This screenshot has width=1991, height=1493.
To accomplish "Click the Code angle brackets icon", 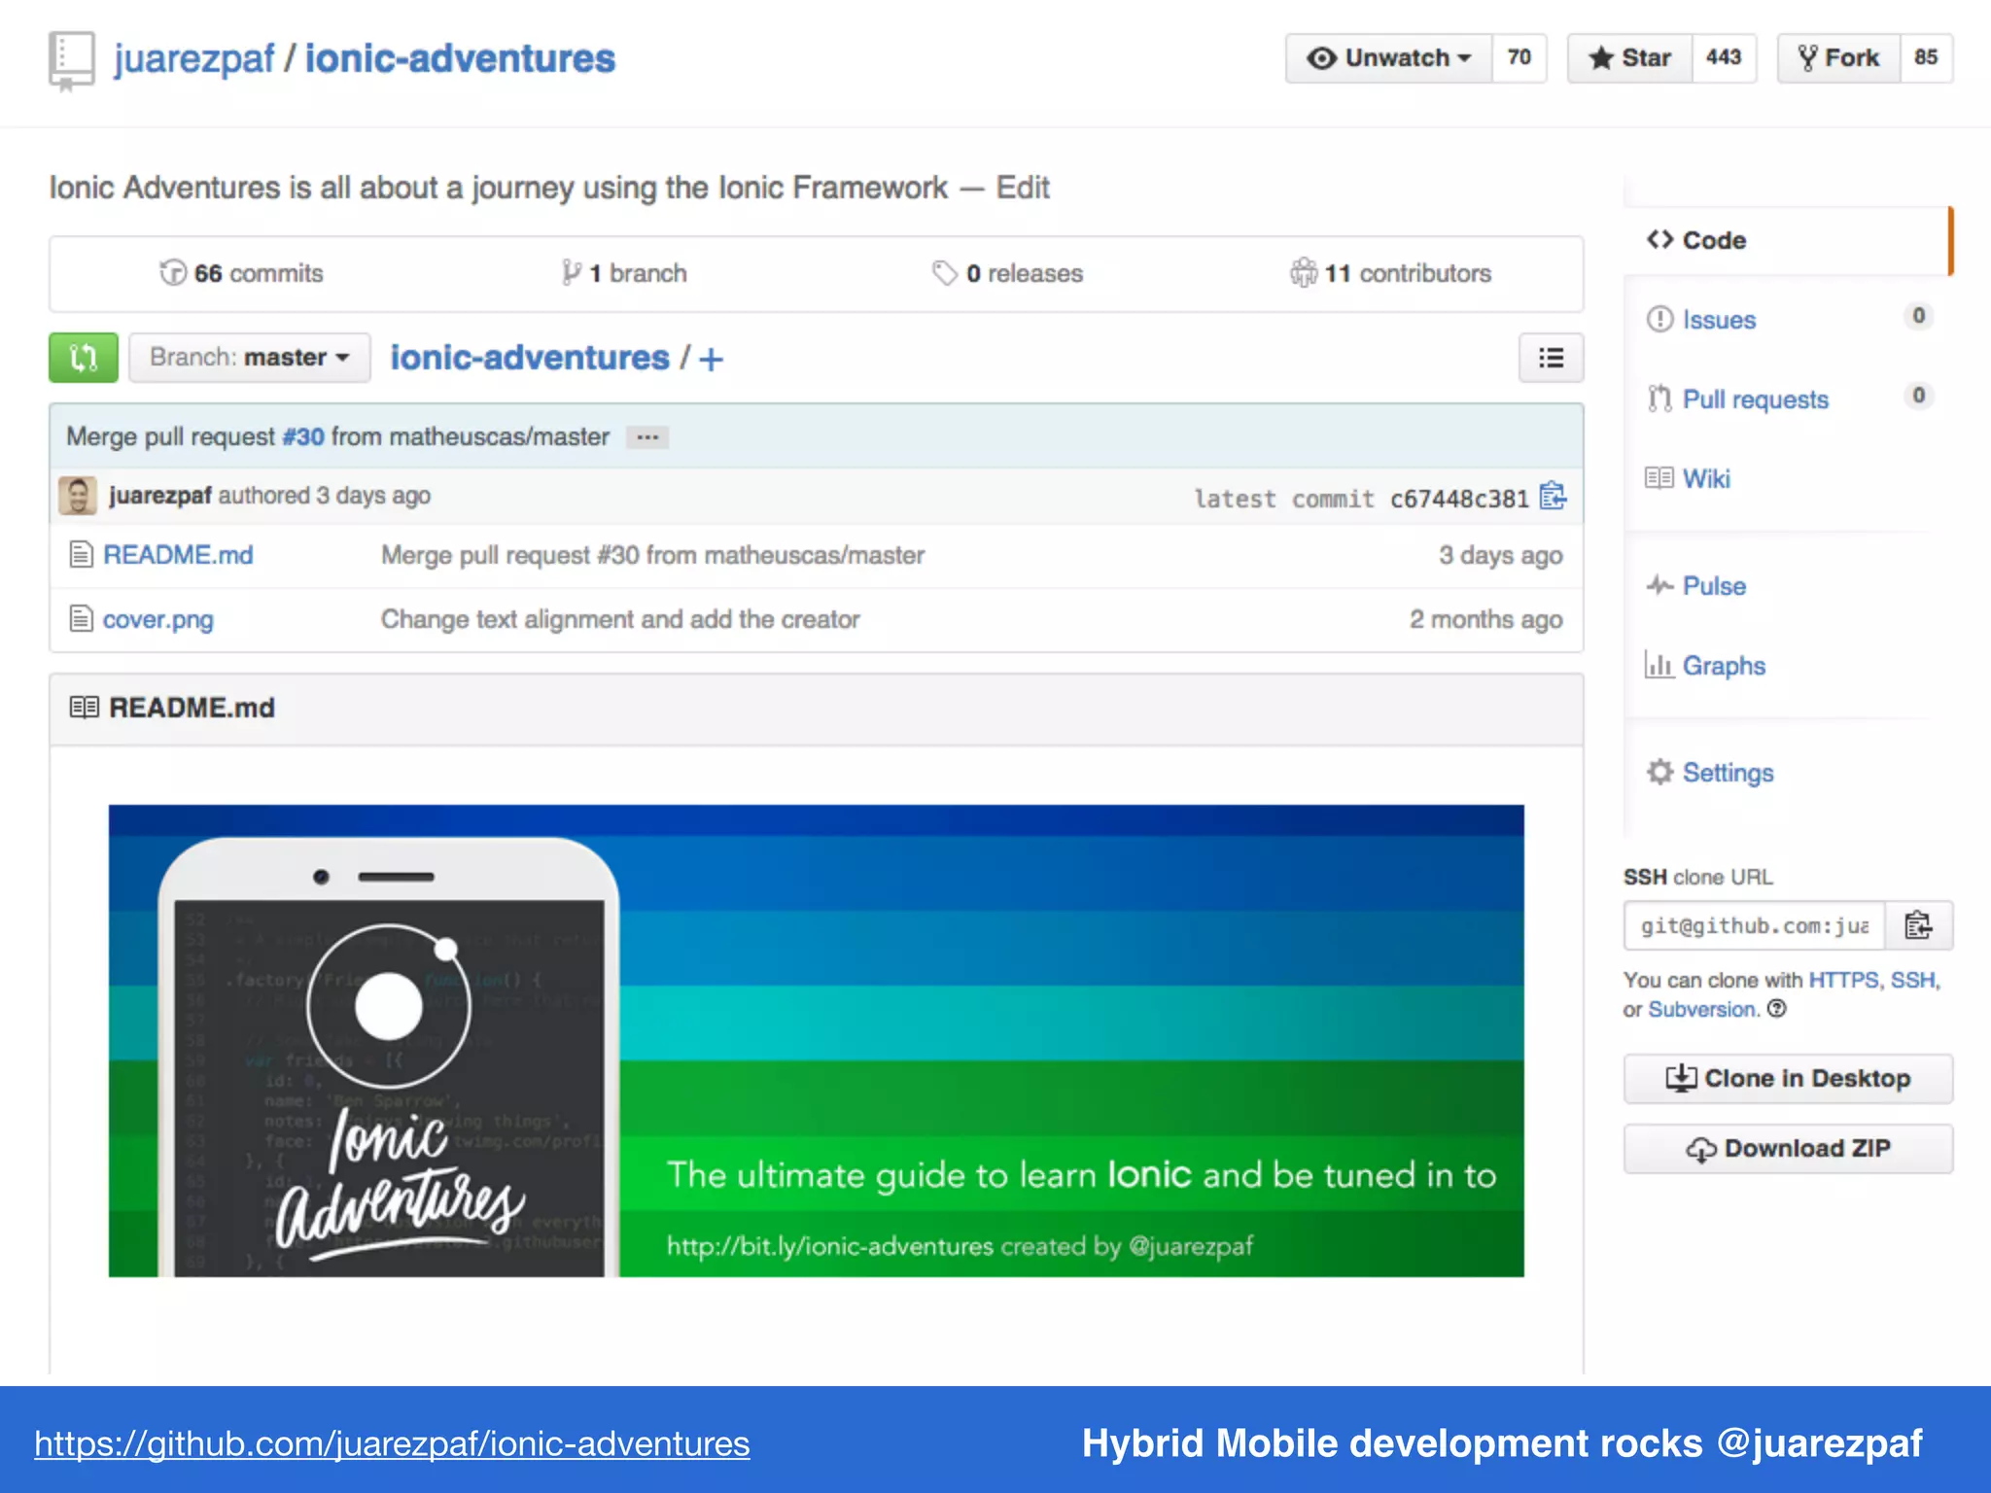I will tap(1659, 239).
